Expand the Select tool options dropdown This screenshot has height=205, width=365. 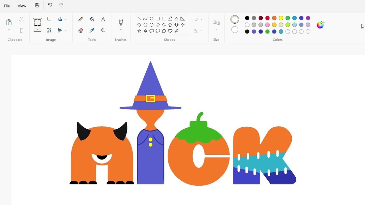(37, 29)
